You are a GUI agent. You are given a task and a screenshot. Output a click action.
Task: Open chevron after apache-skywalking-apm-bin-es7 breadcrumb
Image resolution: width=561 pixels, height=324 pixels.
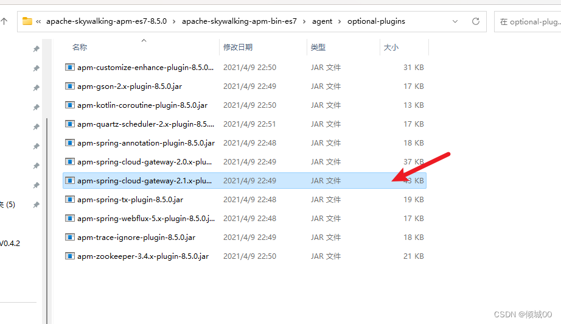[x=304, y=21]
